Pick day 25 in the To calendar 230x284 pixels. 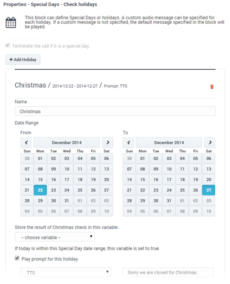pos(182,190)
